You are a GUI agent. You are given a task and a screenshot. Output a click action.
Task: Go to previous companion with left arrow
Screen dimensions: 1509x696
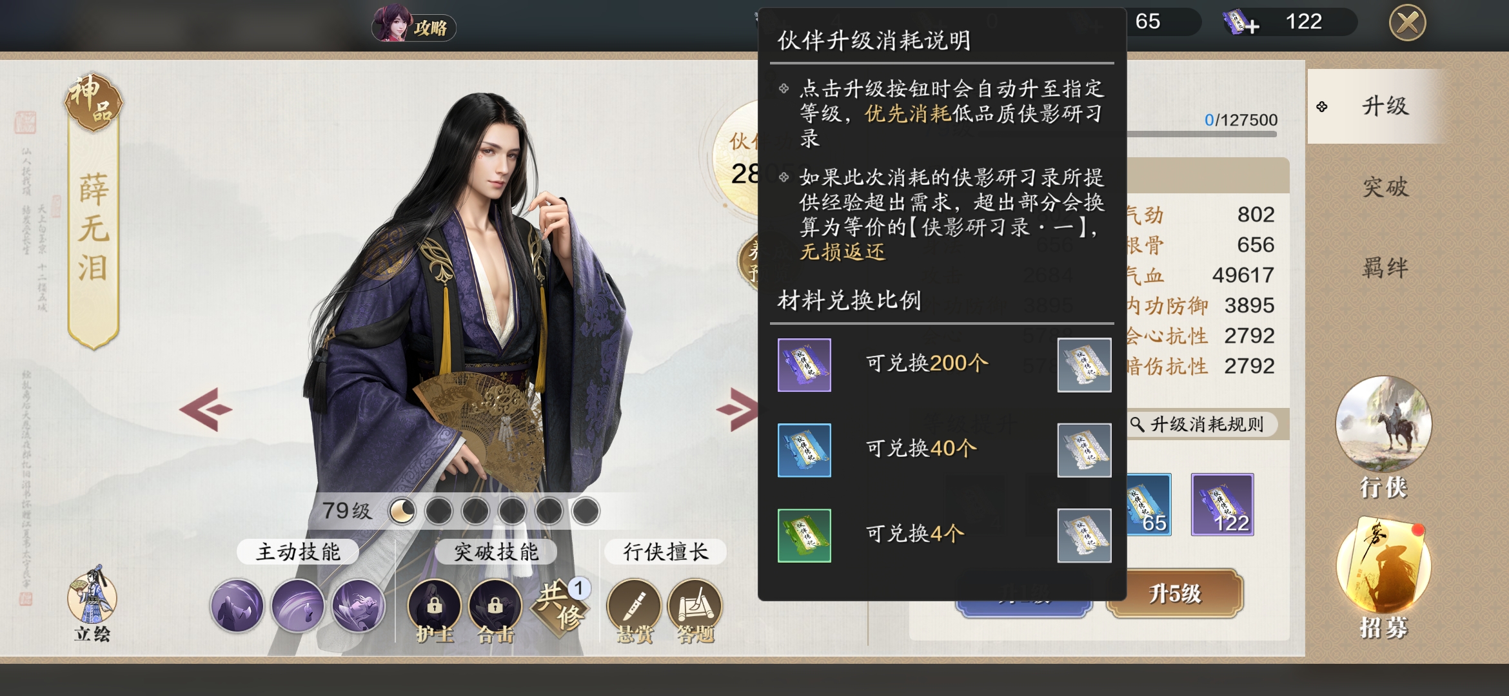pyautogui.click(x=206, y=409)
